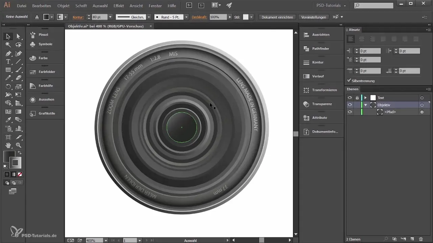Collapse the Objektiv layer
The width and height of the screenshot is (433, 243).
coord(365,105)
